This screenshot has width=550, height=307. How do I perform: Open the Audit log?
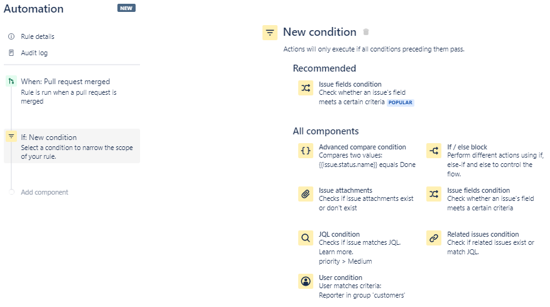[34, 53]
